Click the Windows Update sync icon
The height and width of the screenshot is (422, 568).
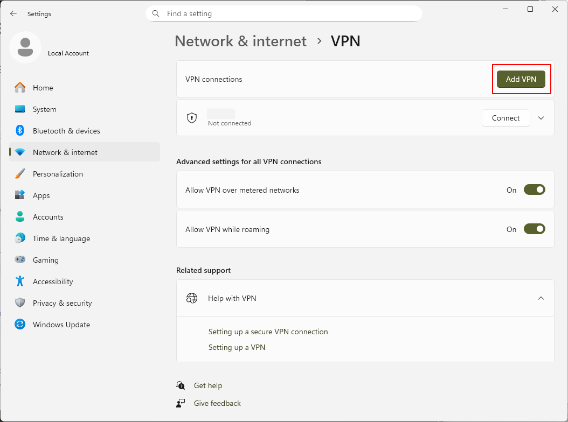point(20,325)
